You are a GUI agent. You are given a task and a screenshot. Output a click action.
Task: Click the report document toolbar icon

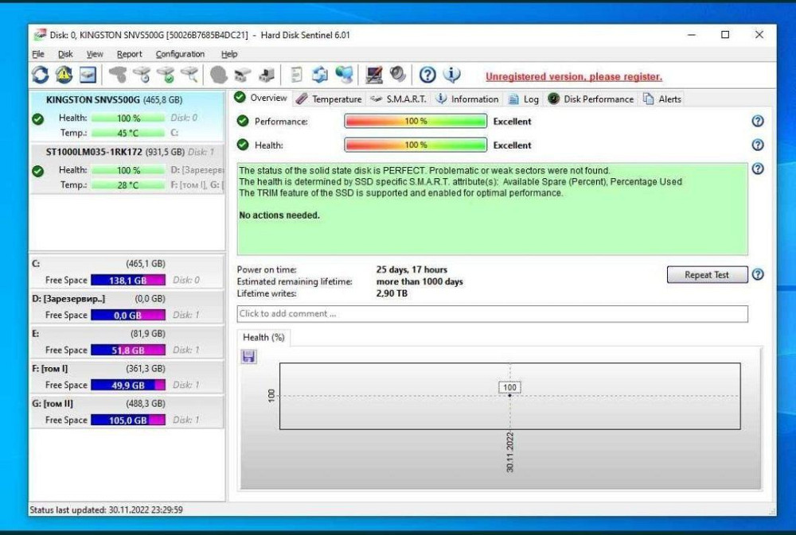coord(296,76)
